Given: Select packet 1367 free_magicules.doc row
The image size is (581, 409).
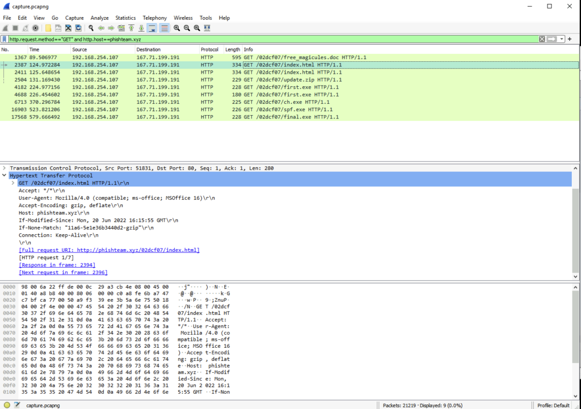Looking at the screenshot, I should [x=289, y=57].
